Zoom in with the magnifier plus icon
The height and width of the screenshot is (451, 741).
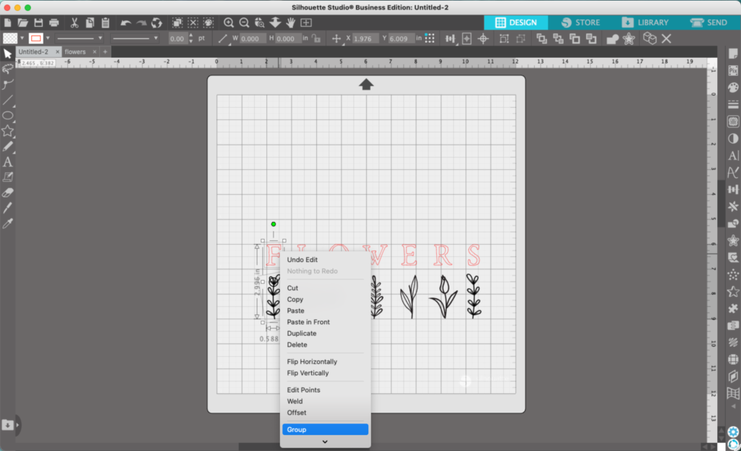point(229,22)
